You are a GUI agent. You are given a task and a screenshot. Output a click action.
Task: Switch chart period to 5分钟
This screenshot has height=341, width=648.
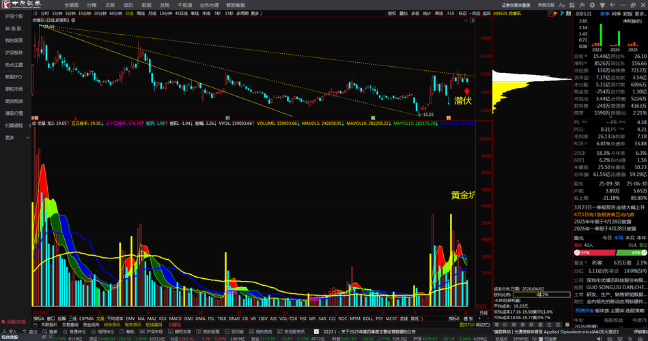coord(70,13)
